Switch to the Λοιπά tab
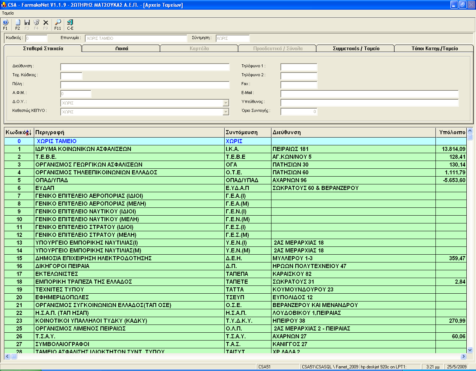The height and width of the screenshot is (371, 476). point(121,49)
